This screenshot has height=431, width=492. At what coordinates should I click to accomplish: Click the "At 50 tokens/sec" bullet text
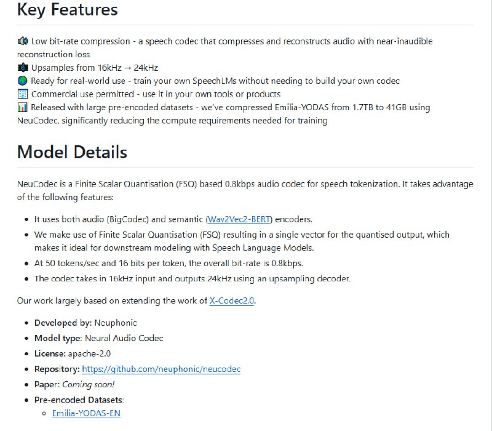pyautogui.click(x=169, y=263)
